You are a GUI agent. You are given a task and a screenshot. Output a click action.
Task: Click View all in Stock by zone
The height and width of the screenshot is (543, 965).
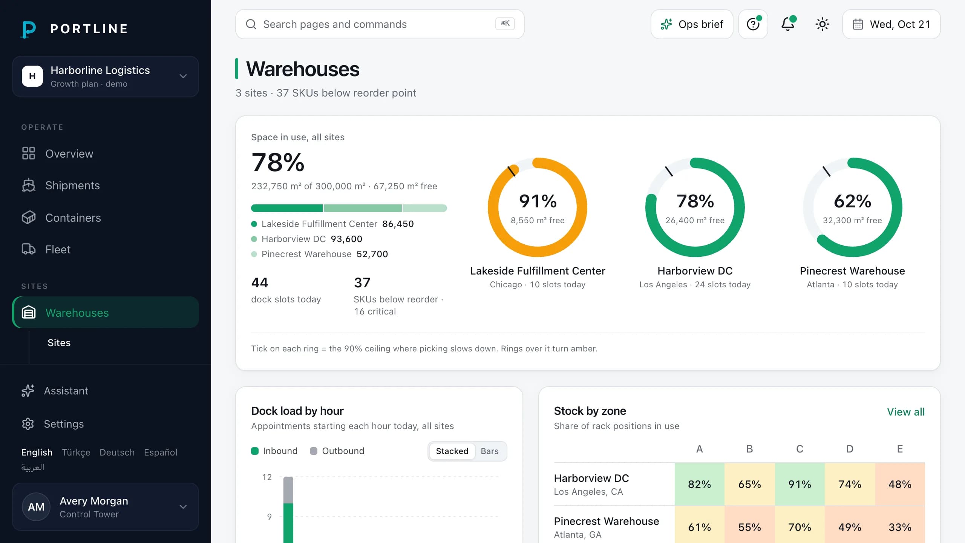tap(906, 412)
